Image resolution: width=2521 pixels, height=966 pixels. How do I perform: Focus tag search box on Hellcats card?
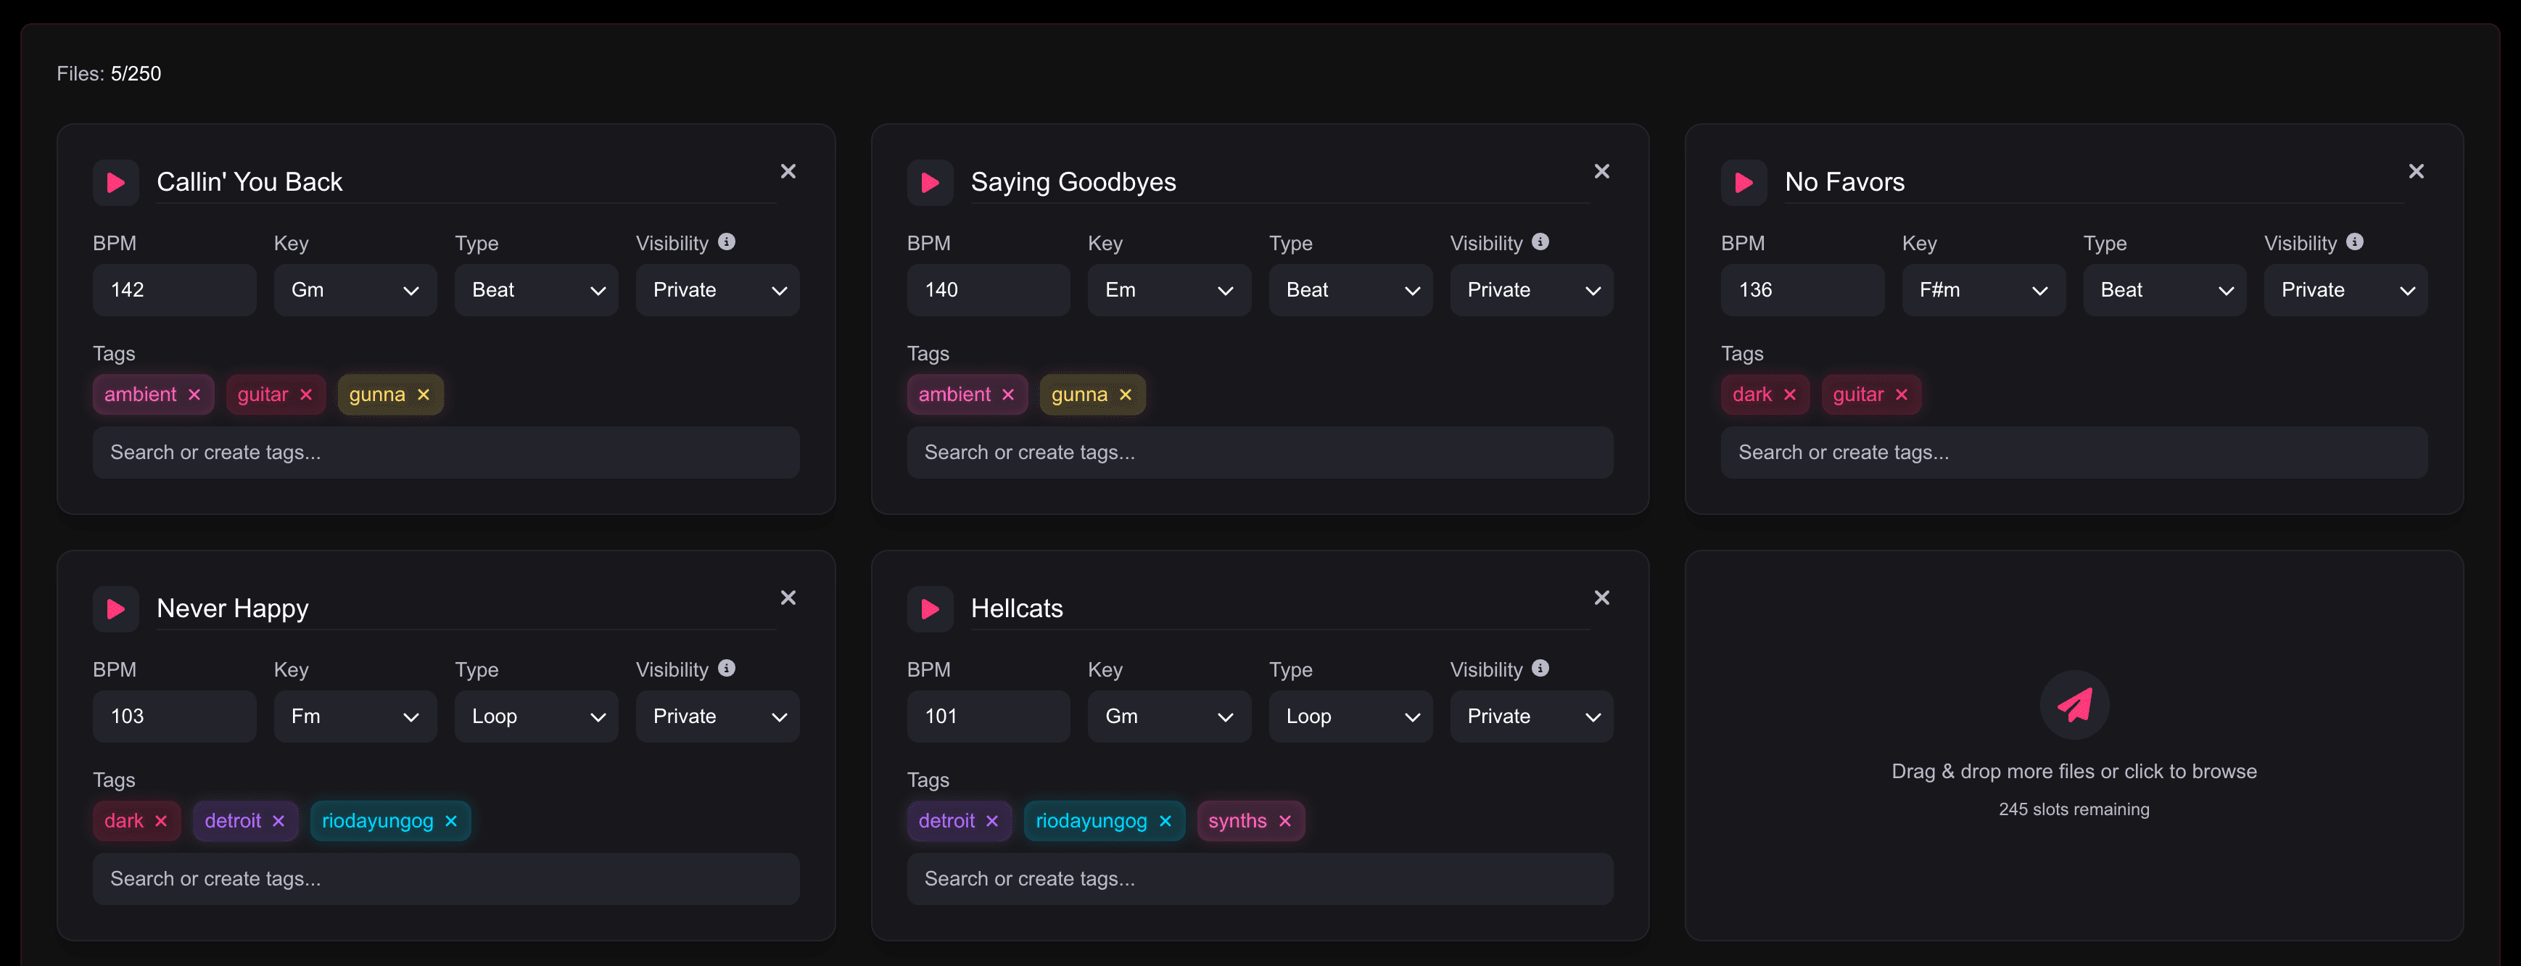click(1258, 879)
